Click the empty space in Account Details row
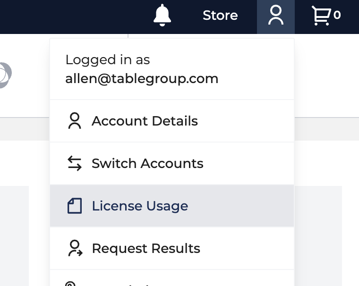The width and height of the screenshot is (359, 286). (x=245, y=121)
